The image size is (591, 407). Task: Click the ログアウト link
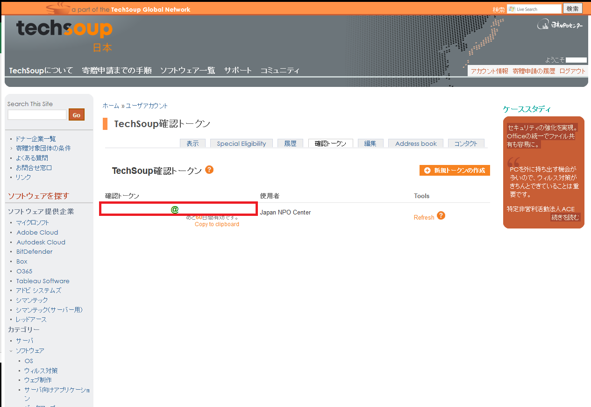[572, 71]
